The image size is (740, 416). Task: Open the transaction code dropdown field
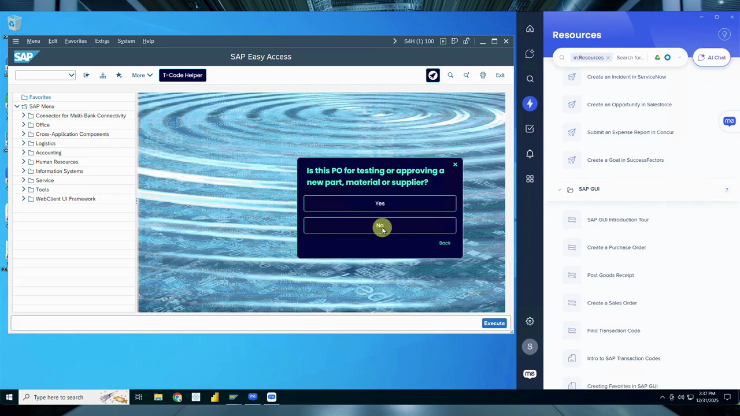(71, 75)
